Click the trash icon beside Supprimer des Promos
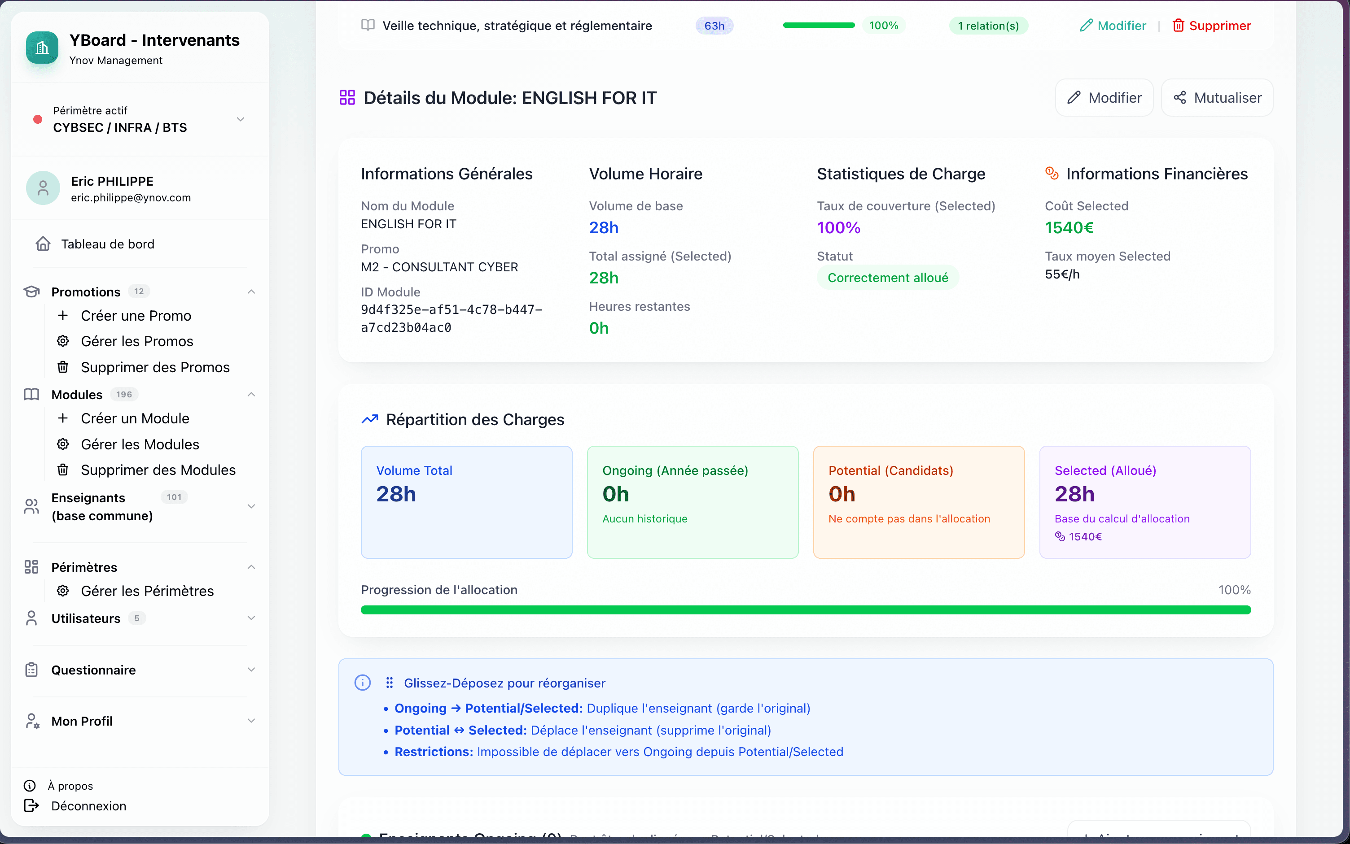The image size is (1350, 844). [x=63, y=367]
